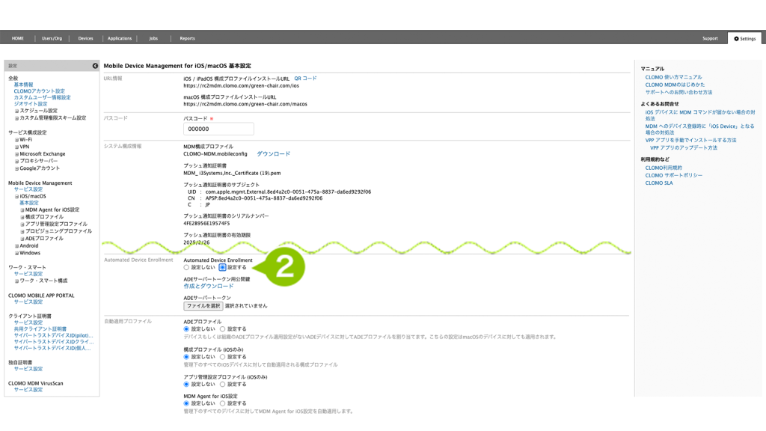Open the CLOMO SLA link
This screenshot has height=431, width=766.
click(659, 183)
